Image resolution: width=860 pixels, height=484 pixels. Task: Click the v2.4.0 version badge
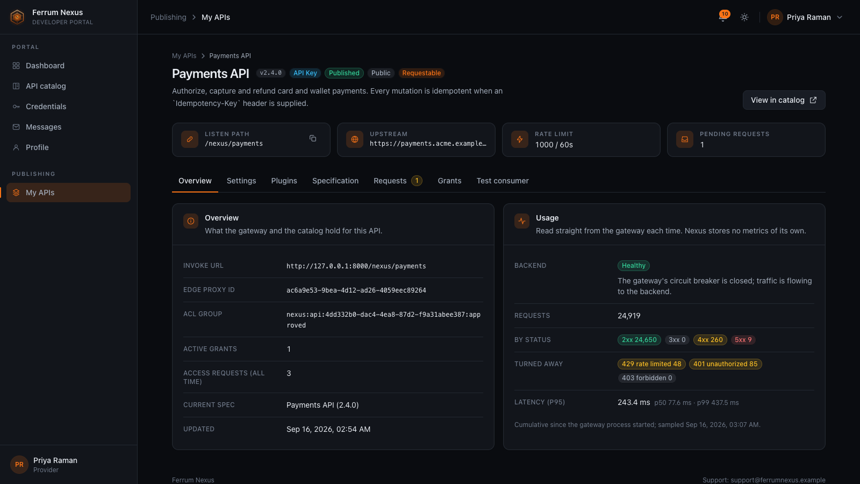click(271, 73)
